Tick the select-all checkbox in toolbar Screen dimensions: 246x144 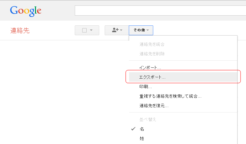click(84, 30)
